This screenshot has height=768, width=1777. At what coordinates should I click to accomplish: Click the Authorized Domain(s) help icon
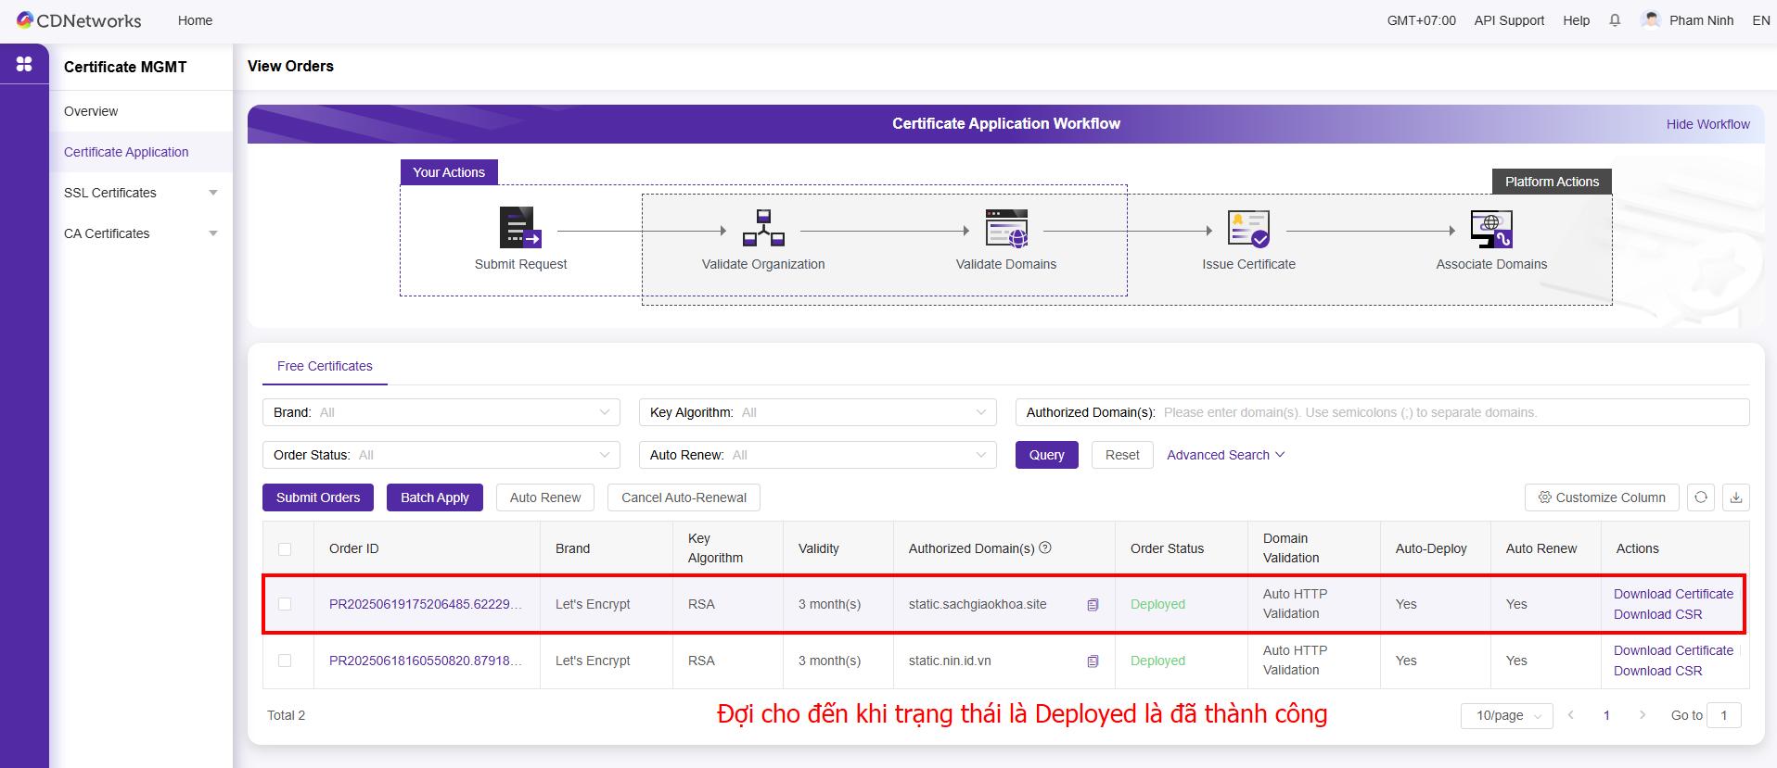pyautogui.click(x=1045, y=548)
